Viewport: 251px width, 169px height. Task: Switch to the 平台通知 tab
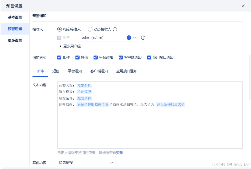click(x=75, y=71)
